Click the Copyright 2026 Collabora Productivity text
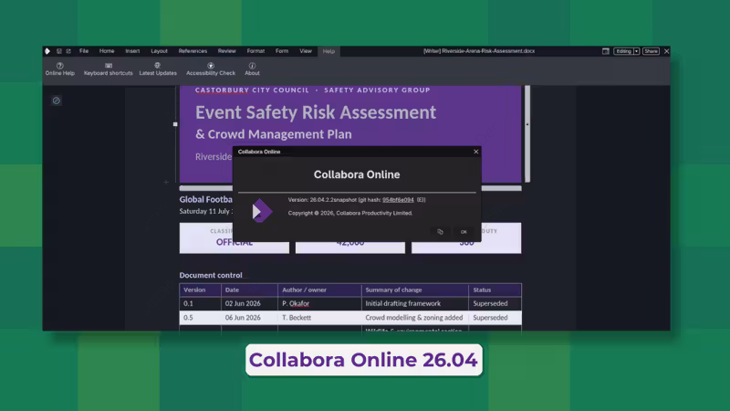Viewport: 730px width, 411px height. [x=350, y=213]
